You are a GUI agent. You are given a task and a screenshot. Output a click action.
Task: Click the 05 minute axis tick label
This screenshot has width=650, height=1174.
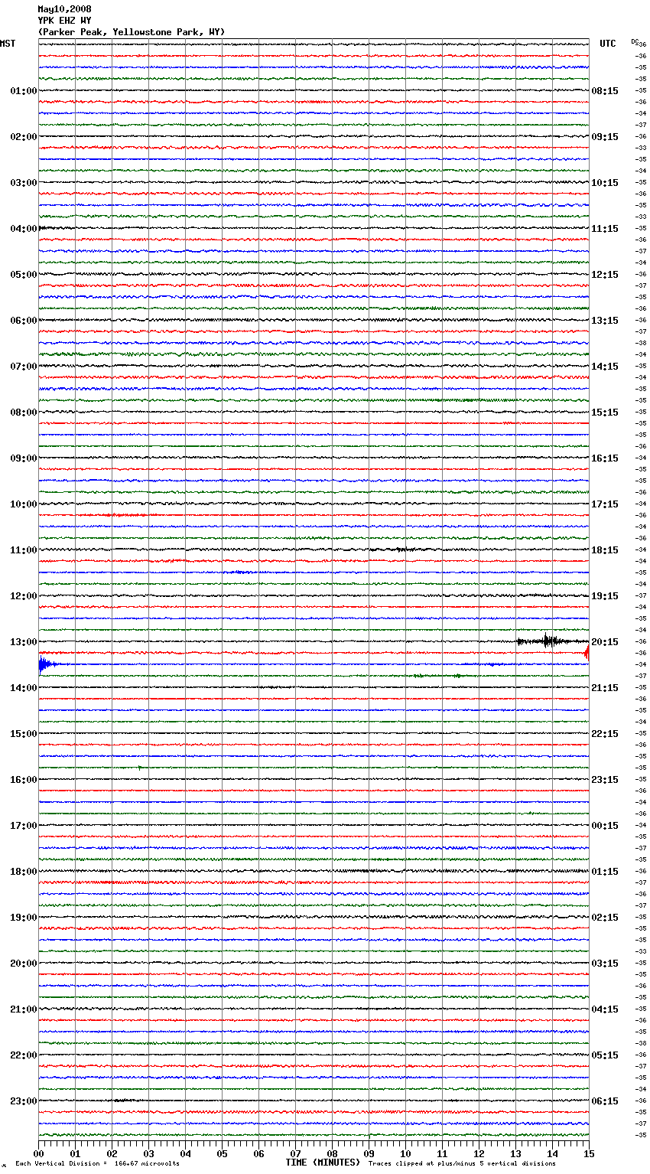click(222, 1153)
